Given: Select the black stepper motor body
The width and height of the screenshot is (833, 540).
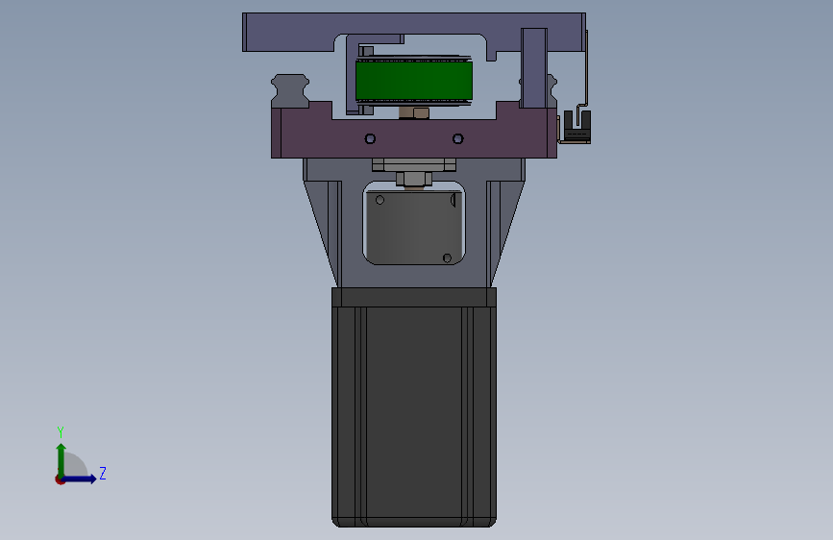Looking at the screenshot, I should [x=414, y=407].
